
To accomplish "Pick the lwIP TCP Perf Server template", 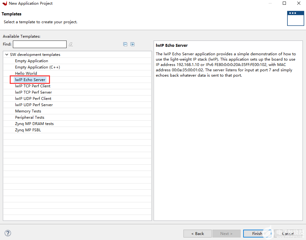I will click(x=33, y=92).
